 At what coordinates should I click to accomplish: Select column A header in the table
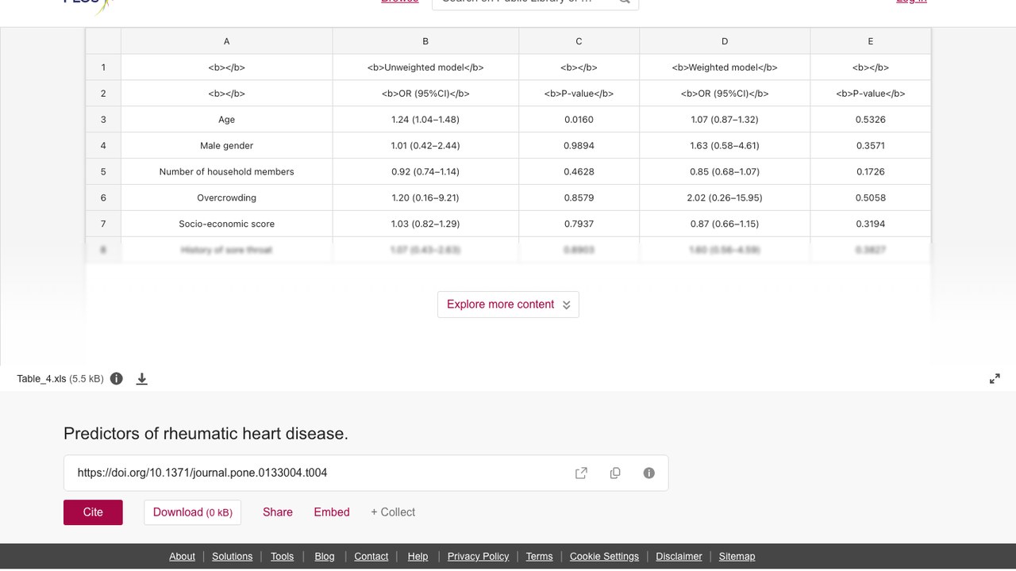[x=227, y=41]
